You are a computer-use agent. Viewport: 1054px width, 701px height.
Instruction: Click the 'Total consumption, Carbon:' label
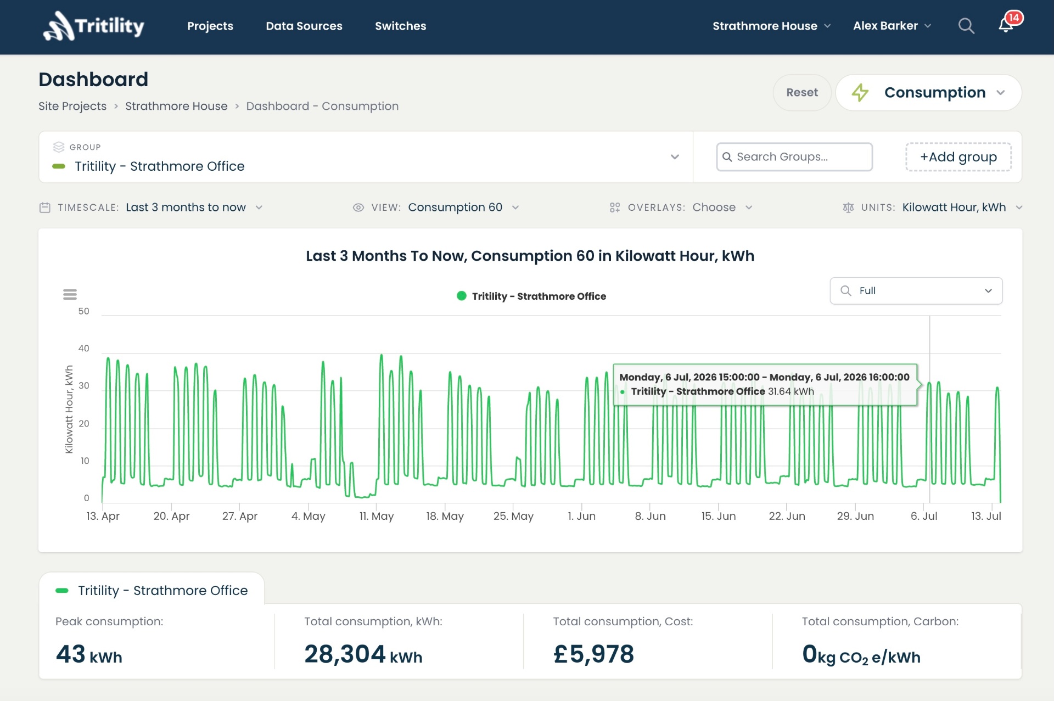880,621
